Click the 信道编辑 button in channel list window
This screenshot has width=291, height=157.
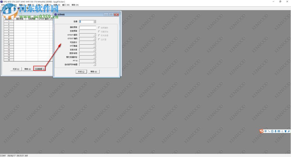point(40,69)
